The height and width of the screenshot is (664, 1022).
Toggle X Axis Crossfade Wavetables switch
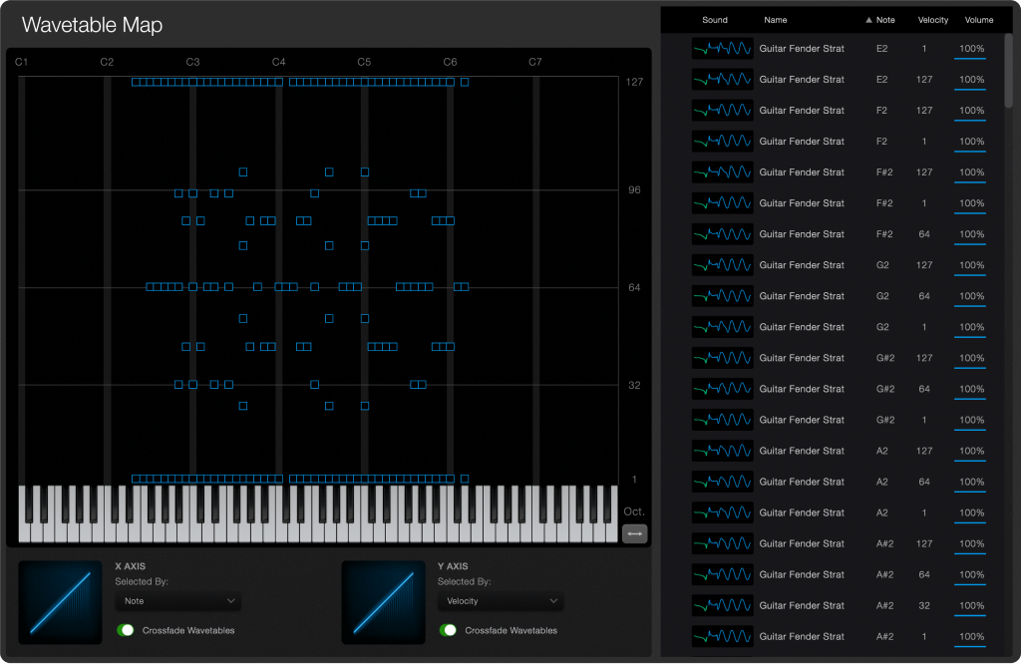127,630
